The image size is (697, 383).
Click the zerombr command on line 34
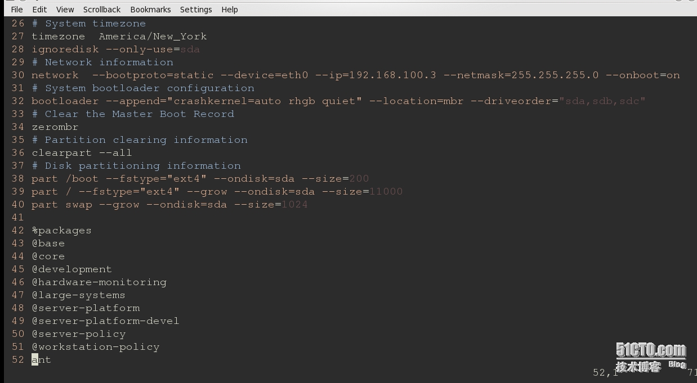click(55, 127)
